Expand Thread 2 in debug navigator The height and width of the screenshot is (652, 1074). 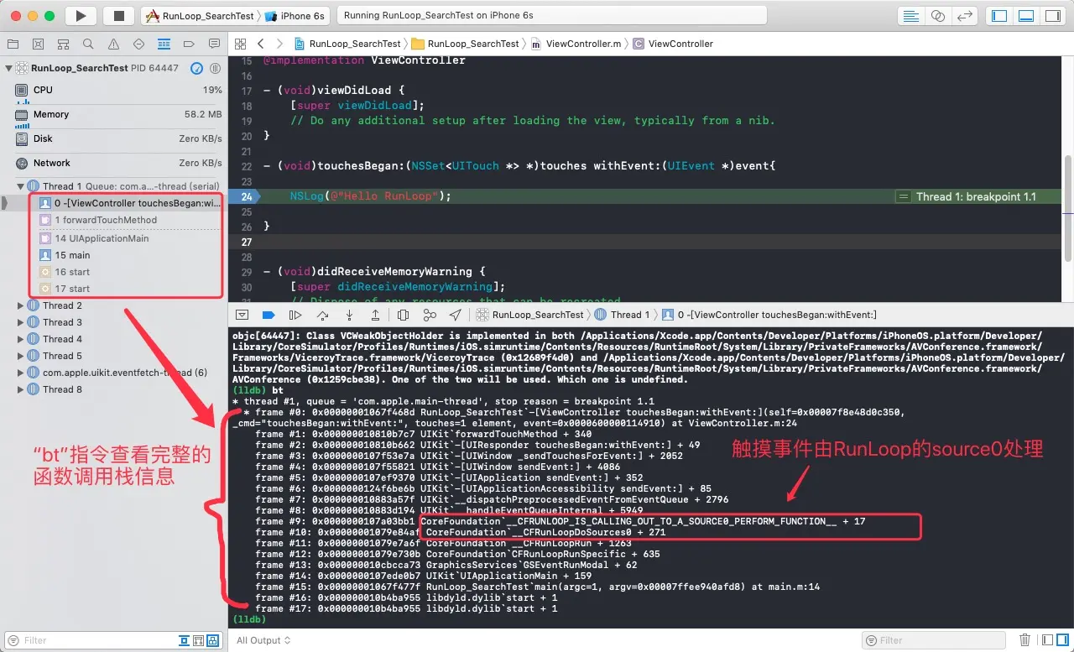21,305
